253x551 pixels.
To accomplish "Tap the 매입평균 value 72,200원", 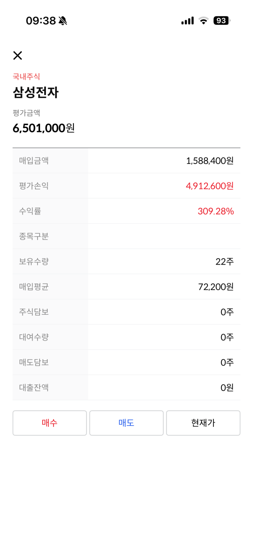I will coord(216,287).
